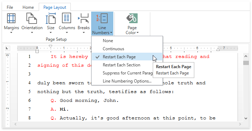Click the first-line indent marker on the ruler

pyautogui.click(x=50, y=46)
